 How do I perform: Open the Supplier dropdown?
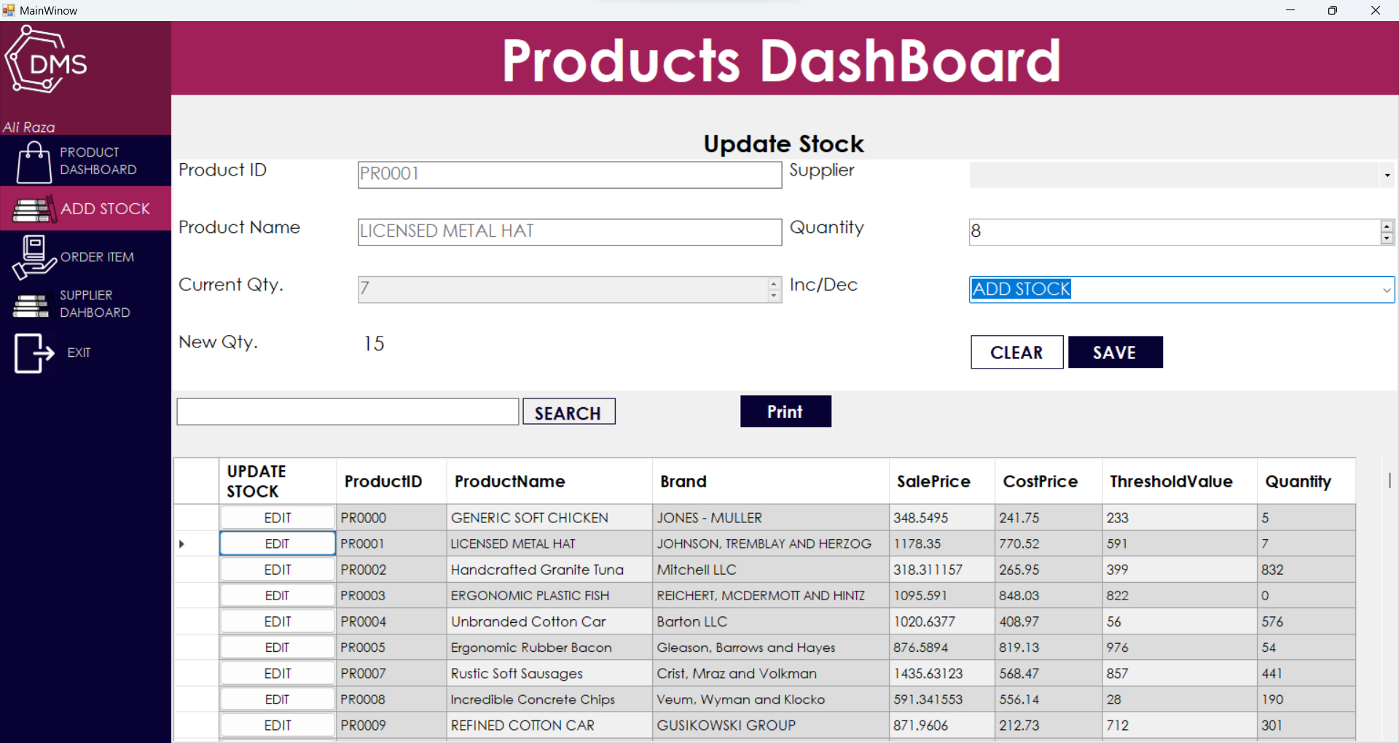click(1387, 175)
